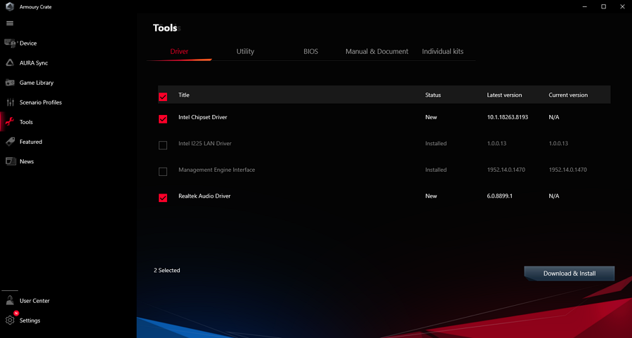Viewport: 632px width, 338px height.
Task: Click the Latest version column header
Action: pyautogui.click(x=504, y=95)
